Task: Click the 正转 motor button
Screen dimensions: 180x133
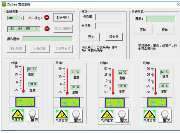Action: point(143,30)
